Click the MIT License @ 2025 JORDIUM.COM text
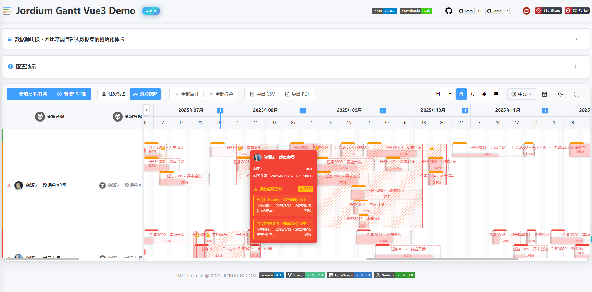 (x=217, y=276)
